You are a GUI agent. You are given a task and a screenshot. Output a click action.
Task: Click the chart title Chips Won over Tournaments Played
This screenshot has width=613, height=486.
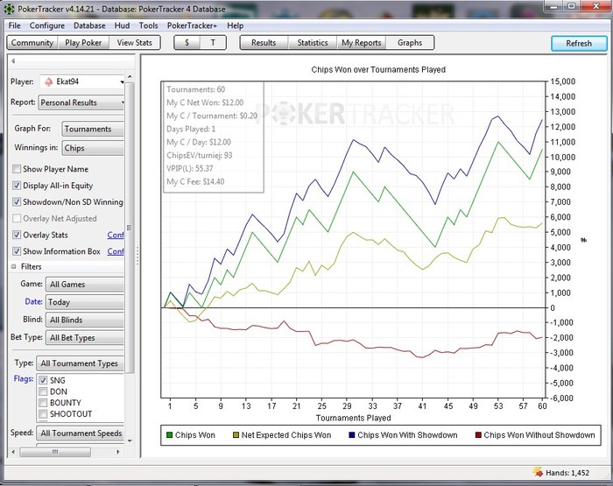[378, 69]
